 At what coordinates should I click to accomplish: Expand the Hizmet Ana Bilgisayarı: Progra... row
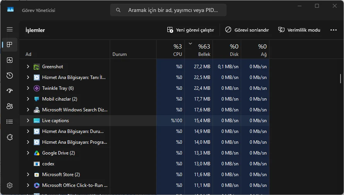28,142
